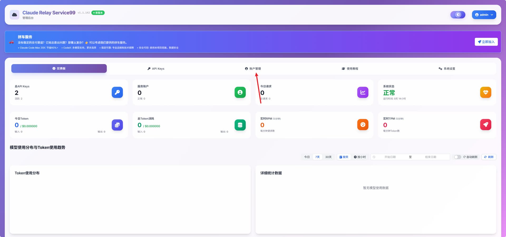Click the 开始日期 start date field
The width and height of the screenshot is (506, 237).
390,157
